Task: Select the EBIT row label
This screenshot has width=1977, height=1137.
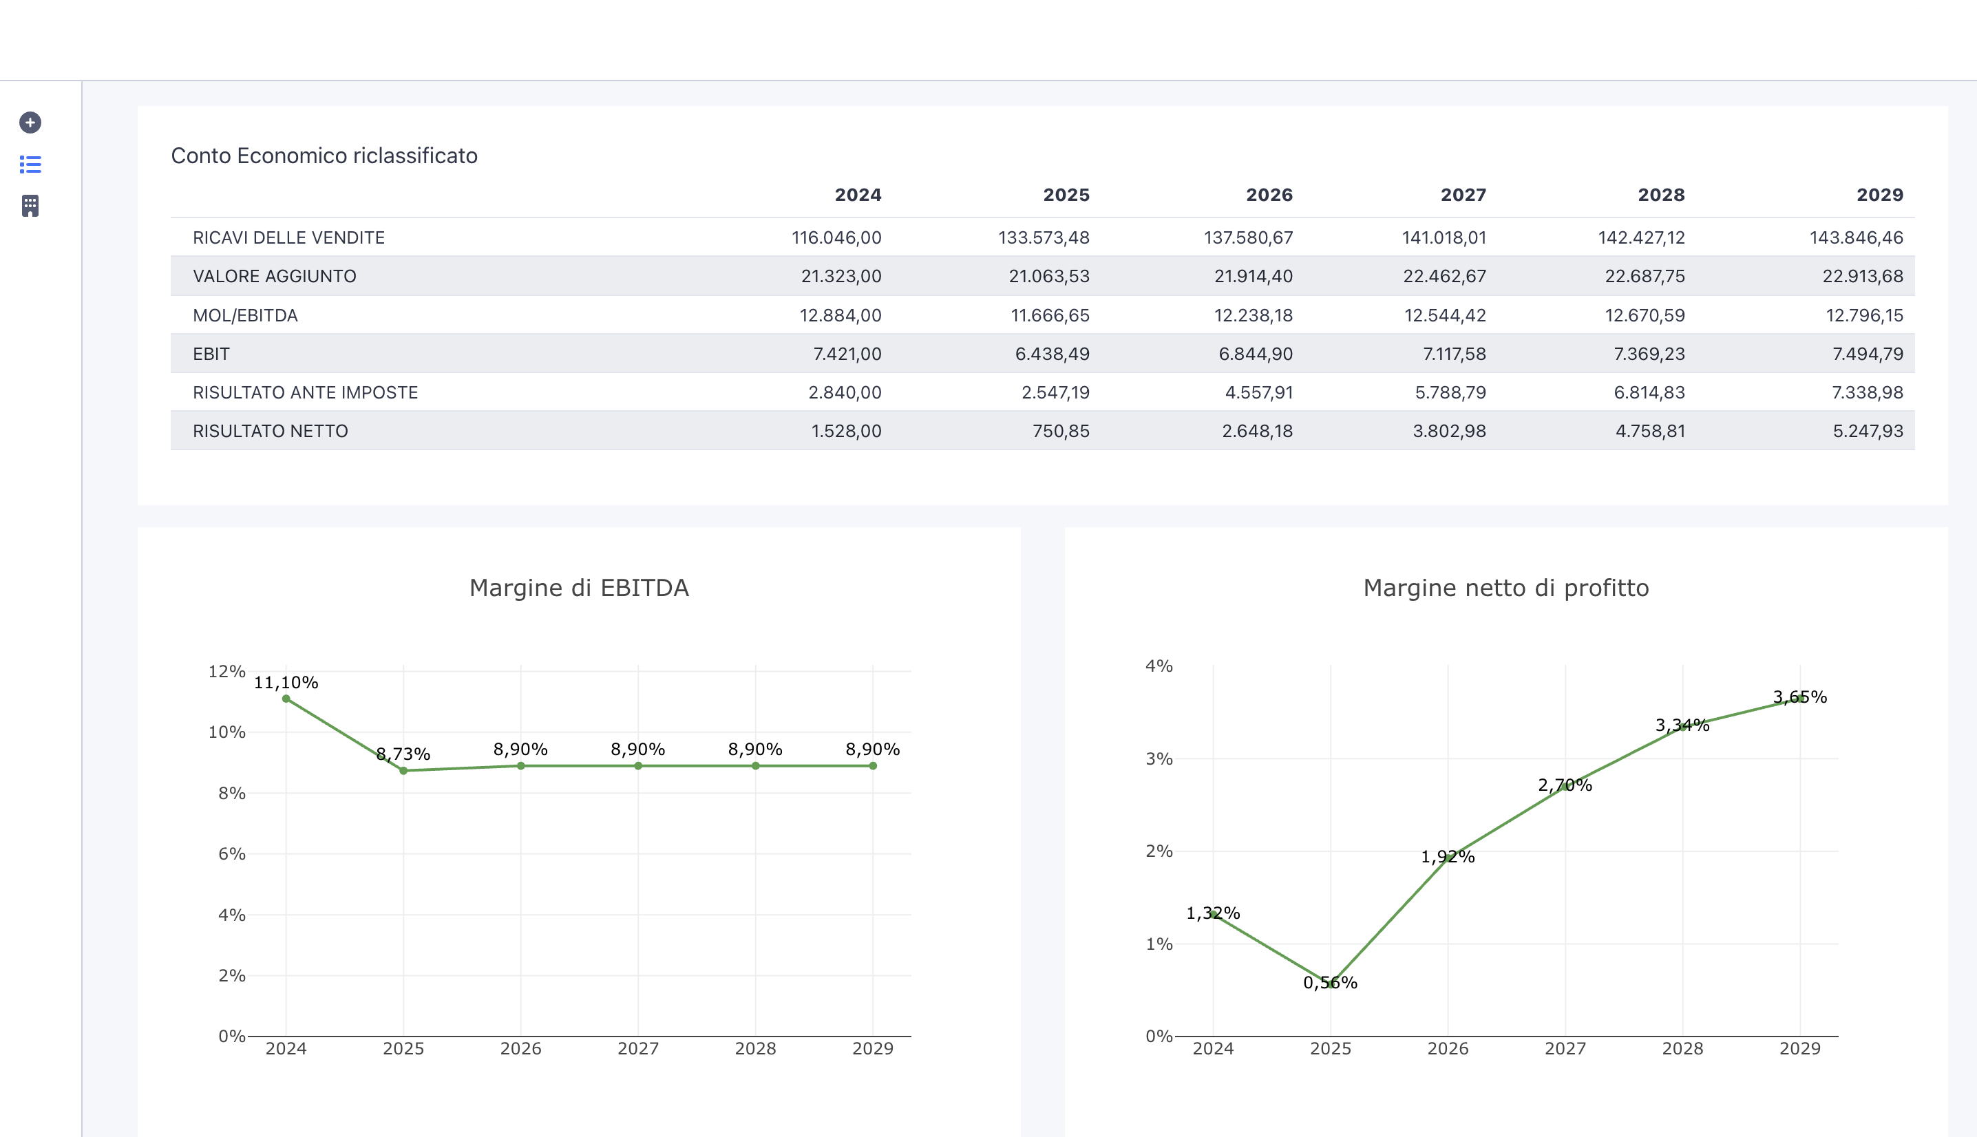Action: (x=211, y=354)
